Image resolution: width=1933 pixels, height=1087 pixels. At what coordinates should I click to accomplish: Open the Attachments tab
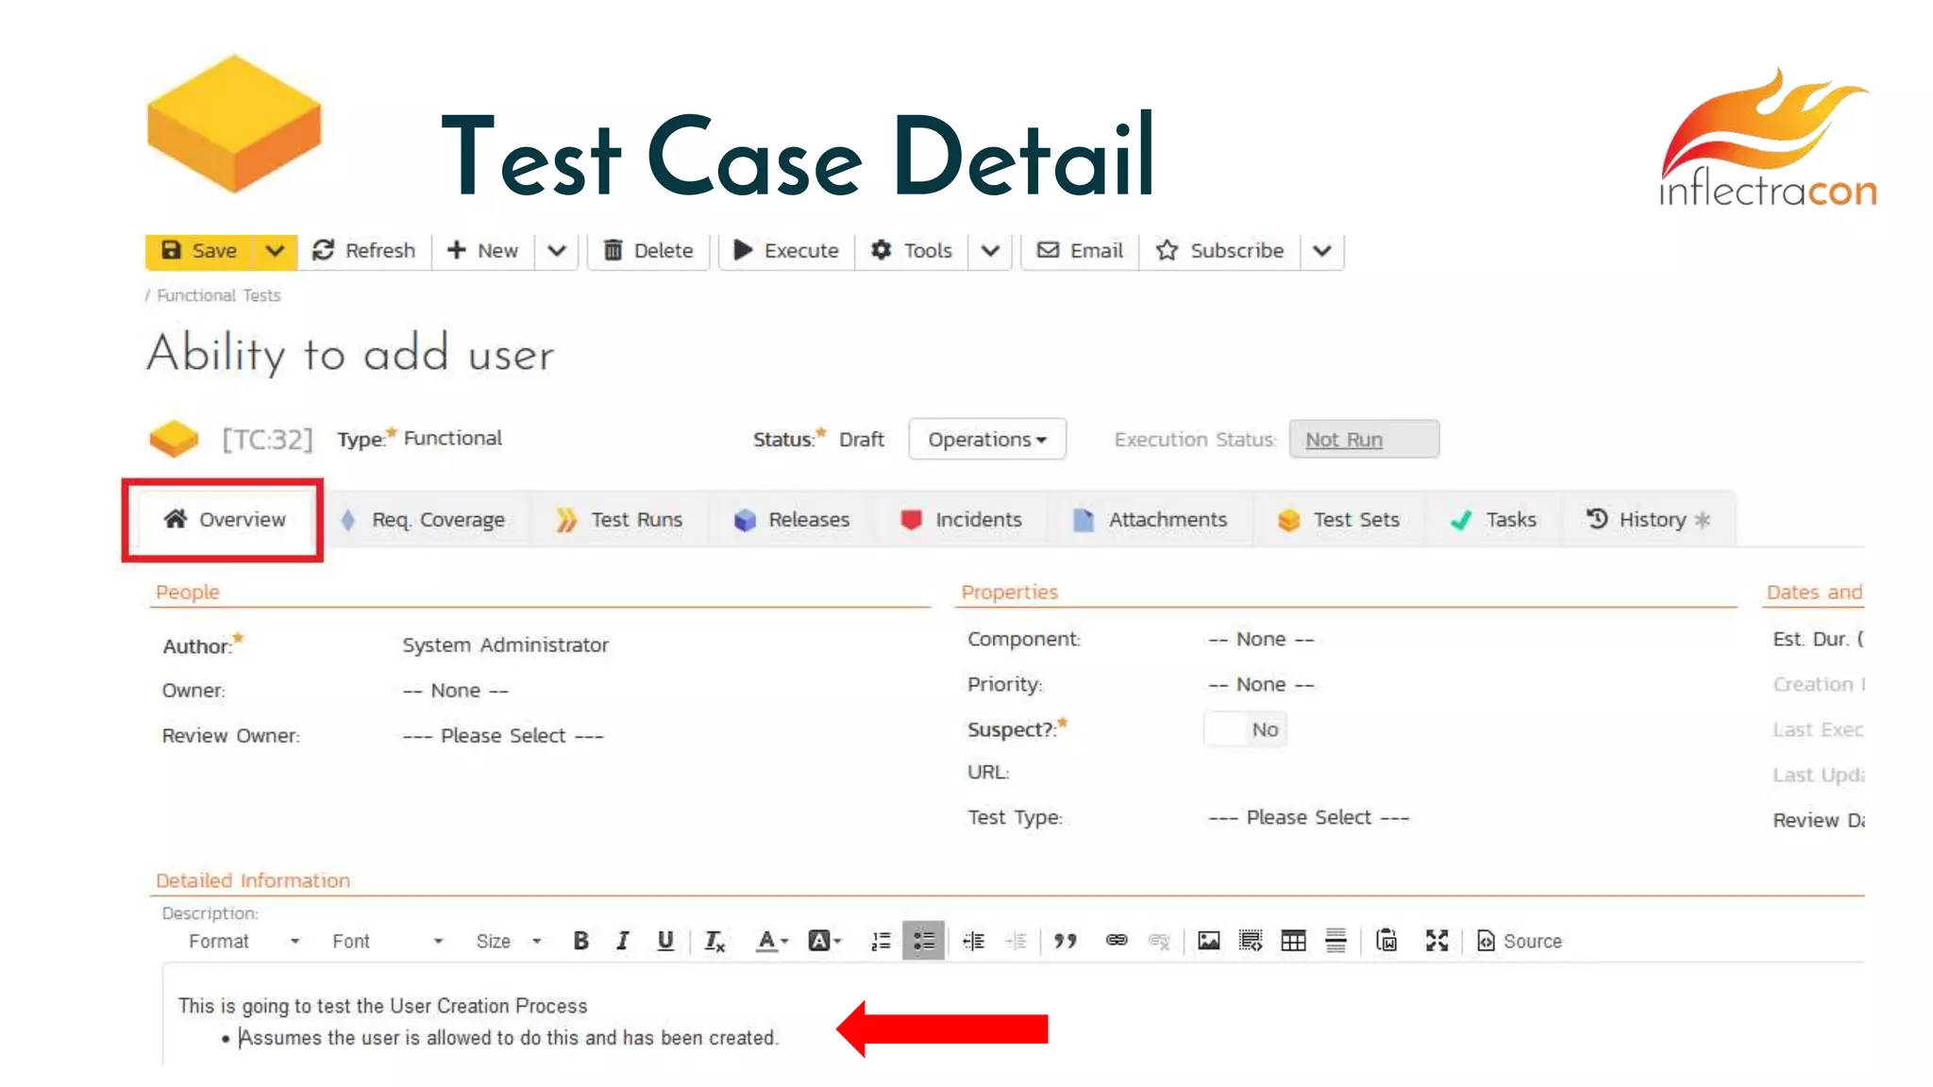[x=1151, y=520]
